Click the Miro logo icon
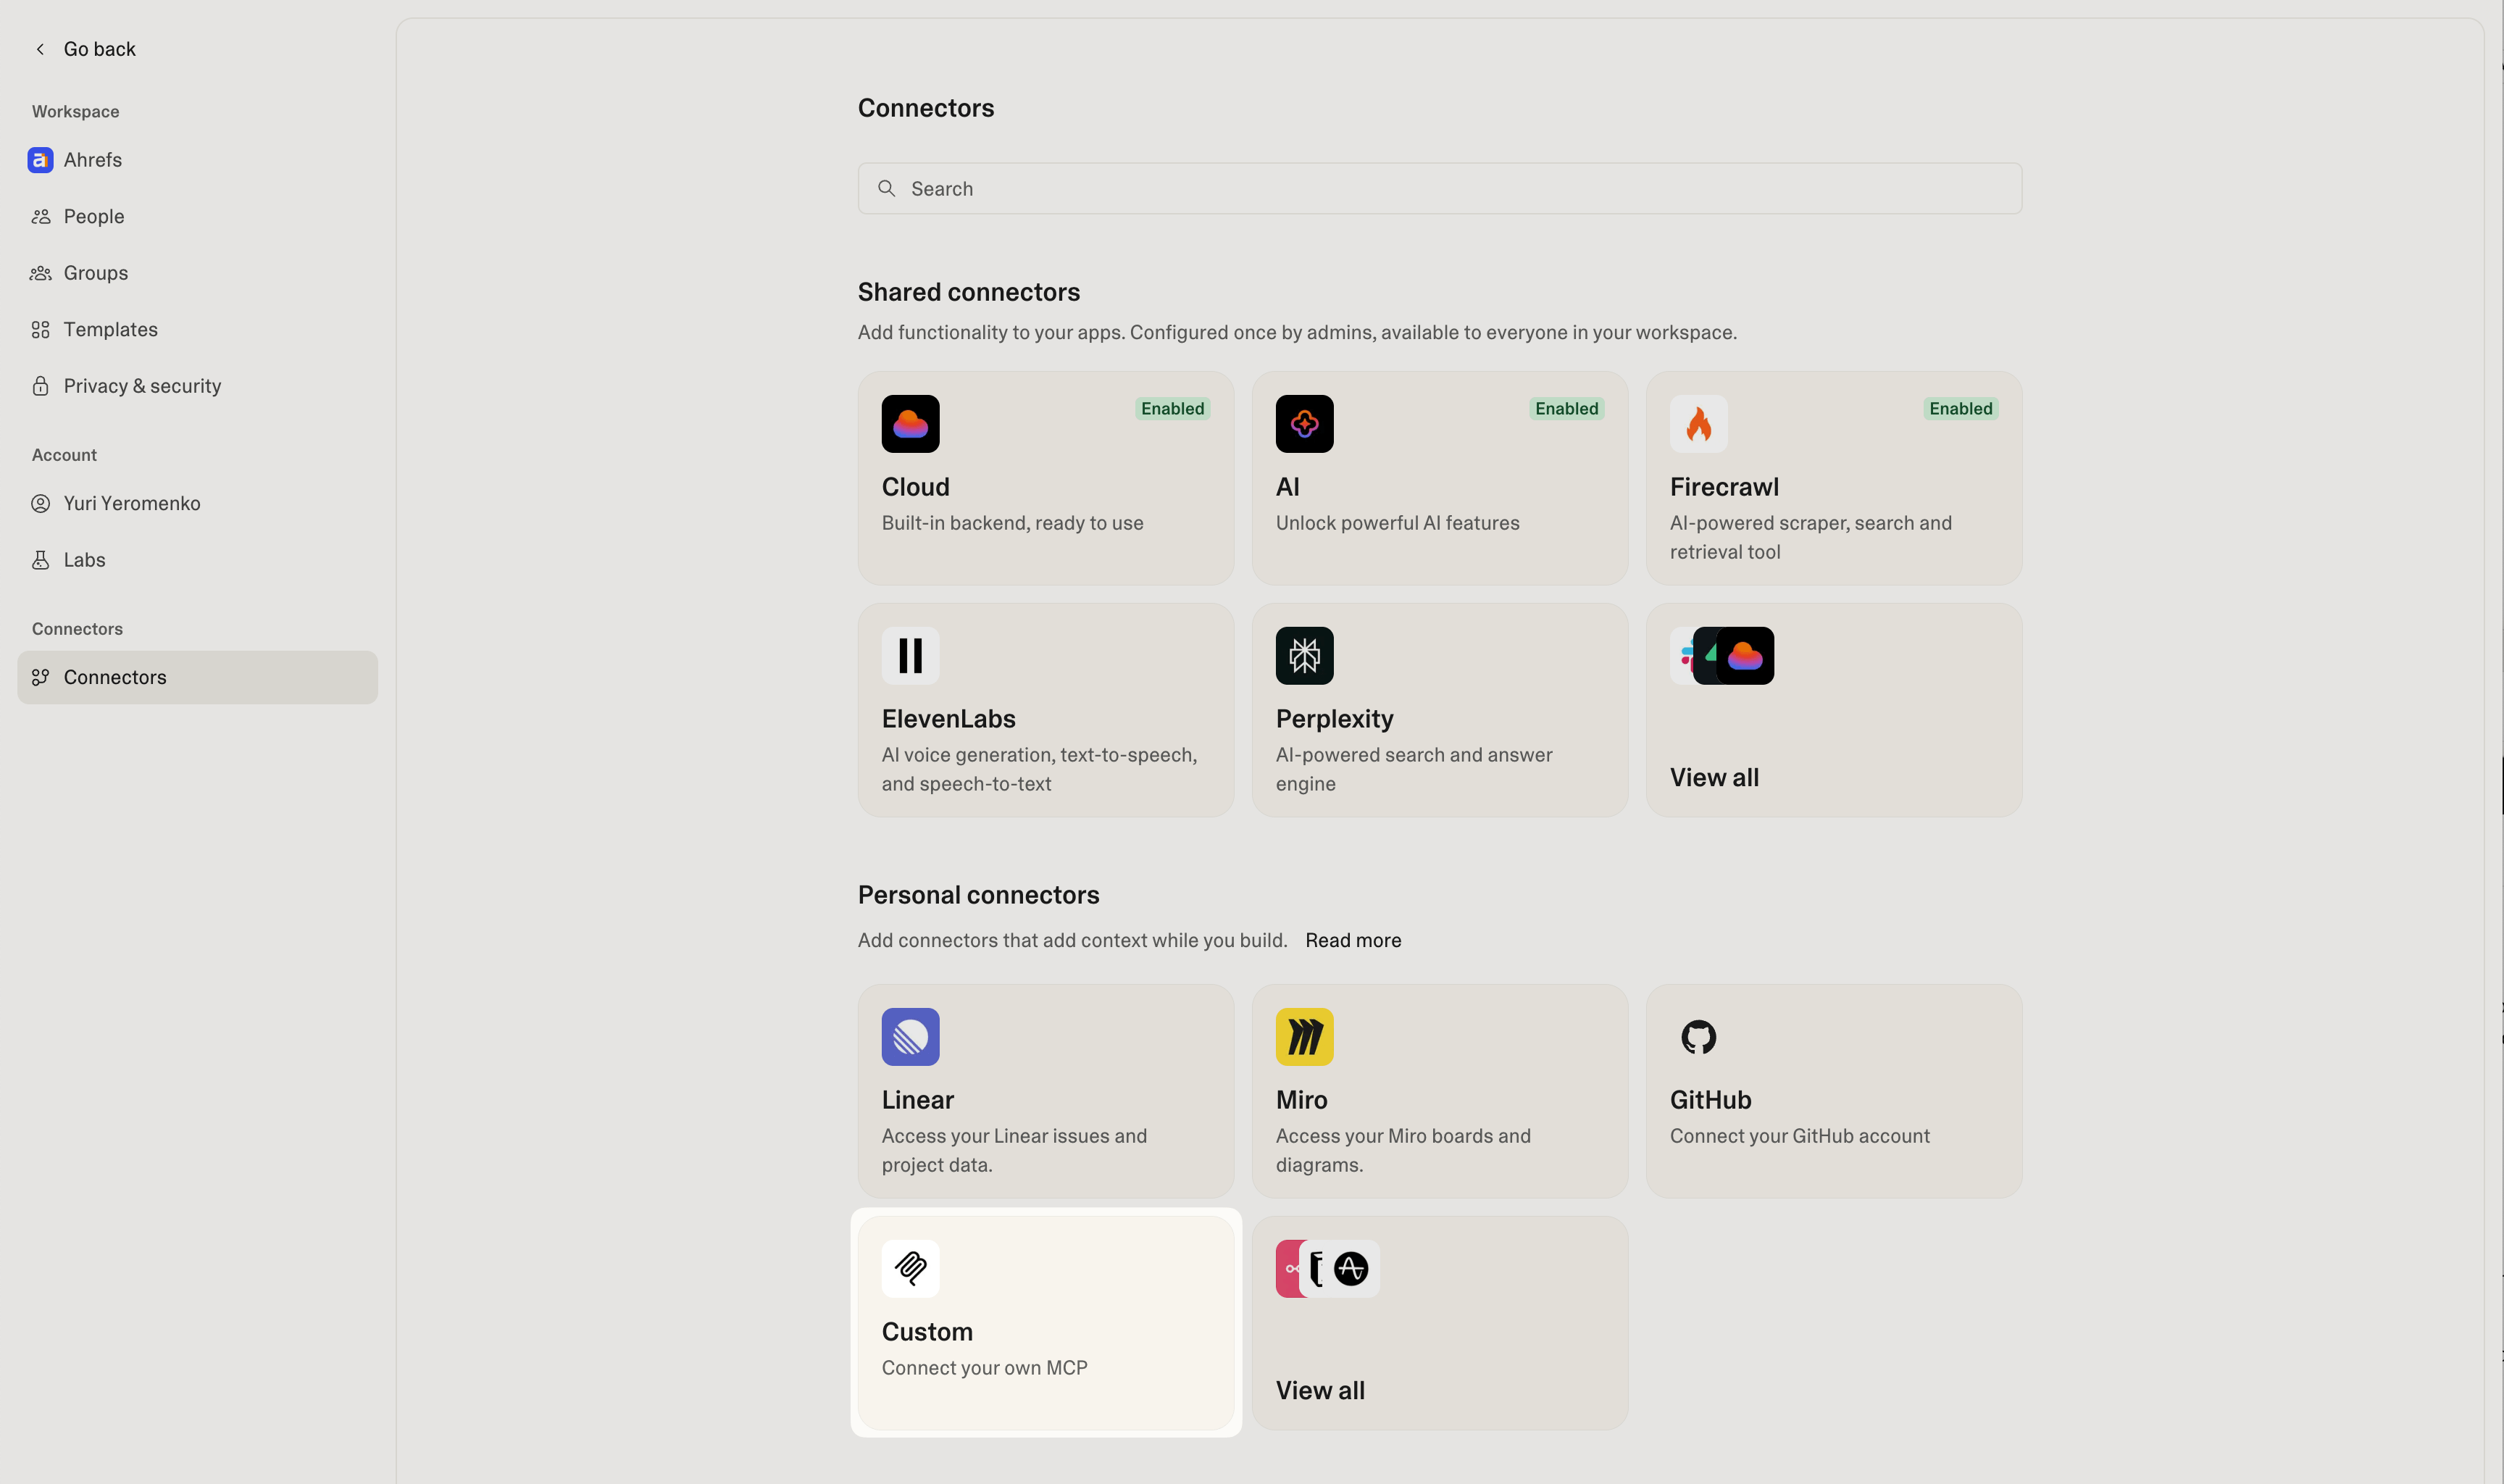This screenshot has width=2504, height=1484. pyautogui.click(x=1303, y=1037)
